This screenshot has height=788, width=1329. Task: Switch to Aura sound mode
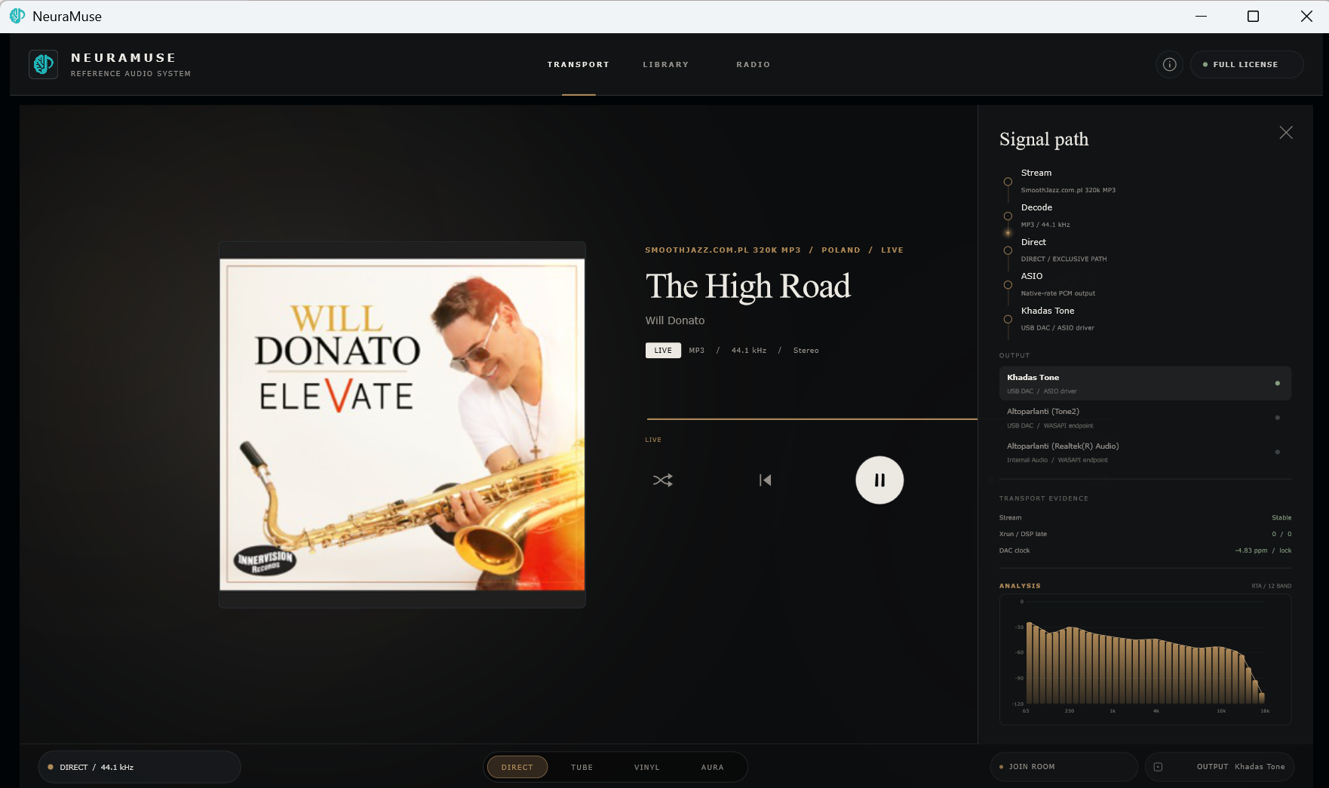click(712, 767)
